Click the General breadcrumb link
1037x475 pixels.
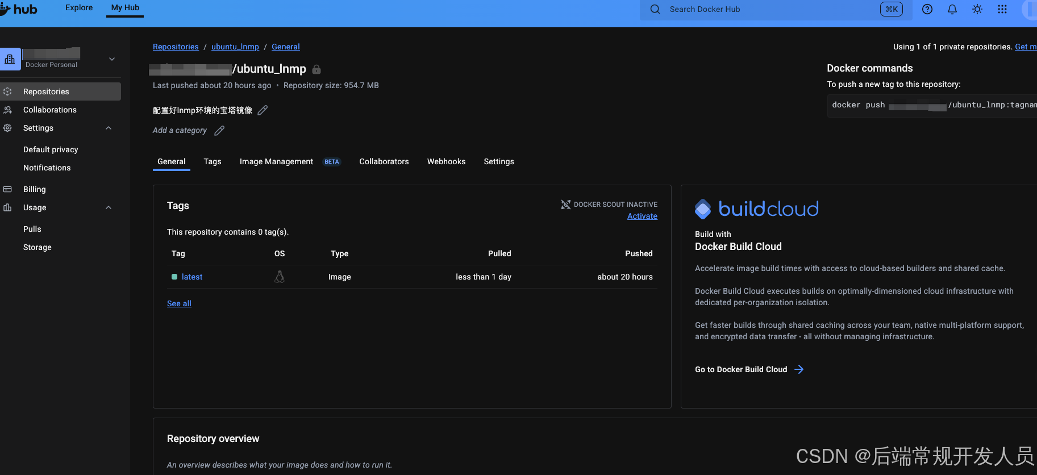tap(286, 47)
